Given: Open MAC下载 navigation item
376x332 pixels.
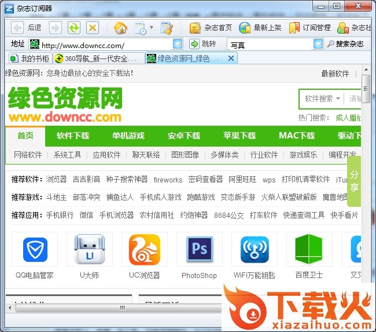Looking at the screenshot, I should 297,136.
